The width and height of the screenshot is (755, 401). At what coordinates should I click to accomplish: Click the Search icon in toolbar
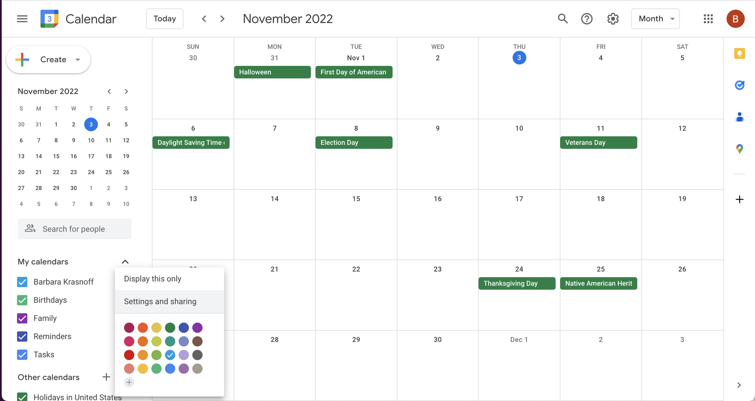coord(563,19)
